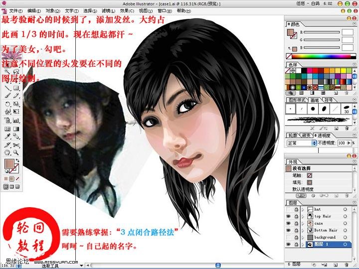The height and width of the screenshot is (269, 359).
Task: Select the Scissors tool
Action: 16,145
